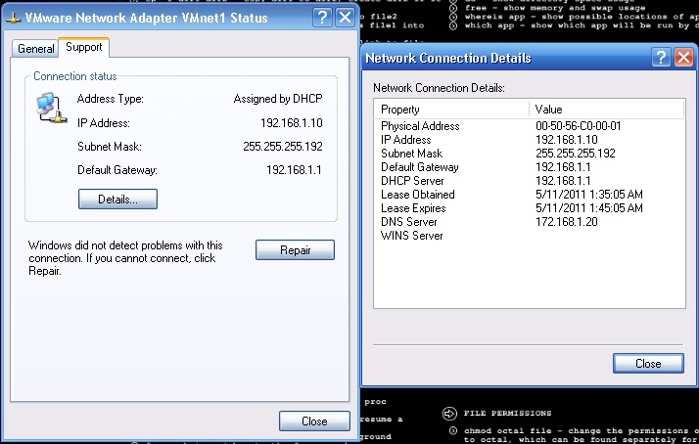Viewport: 699px width, 444px height.
Task: Click the network adapter icon in VMnet1 title bar
Action: pyautogui.click(x=14, y=19)
